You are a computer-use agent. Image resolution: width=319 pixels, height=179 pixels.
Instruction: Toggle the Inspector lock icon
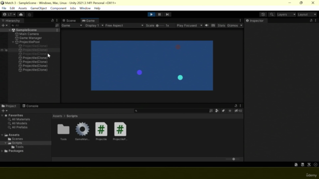click(311, 20)
